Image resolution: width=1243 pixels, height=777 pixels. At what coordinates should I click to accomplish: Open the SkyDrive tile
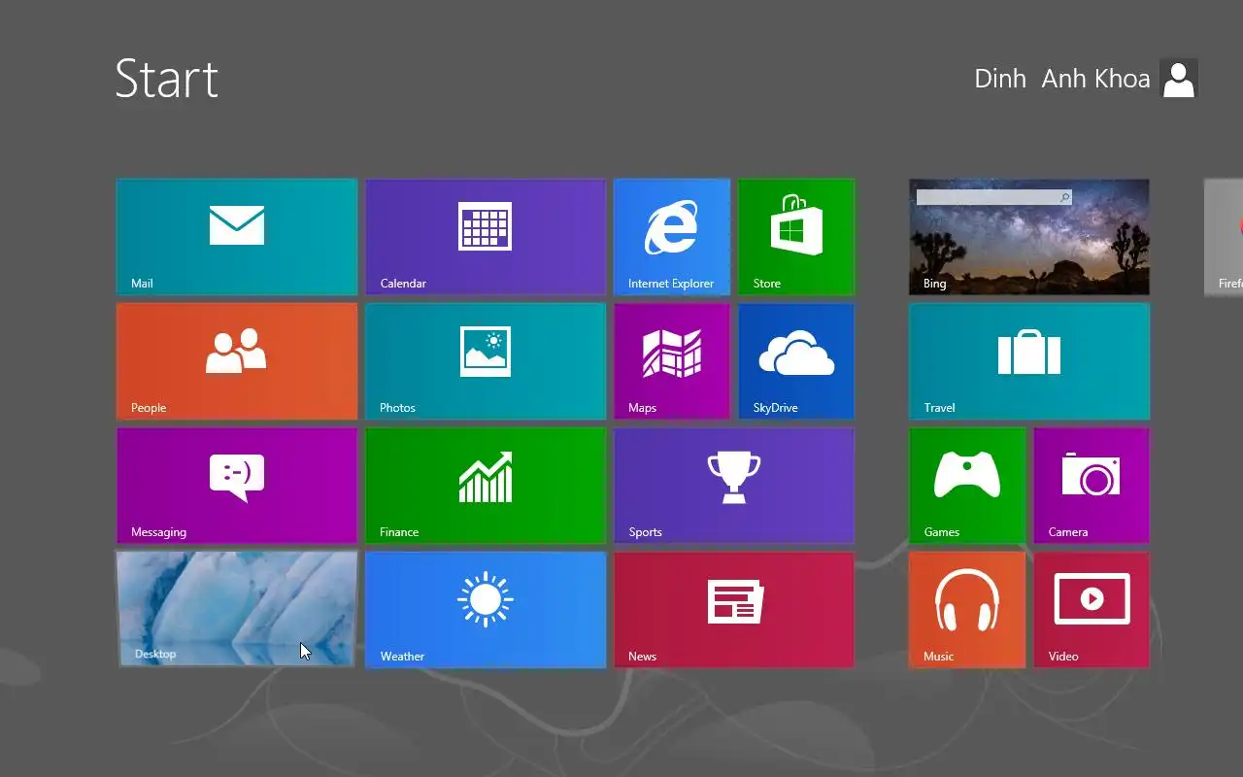click(x=796, y=361)
